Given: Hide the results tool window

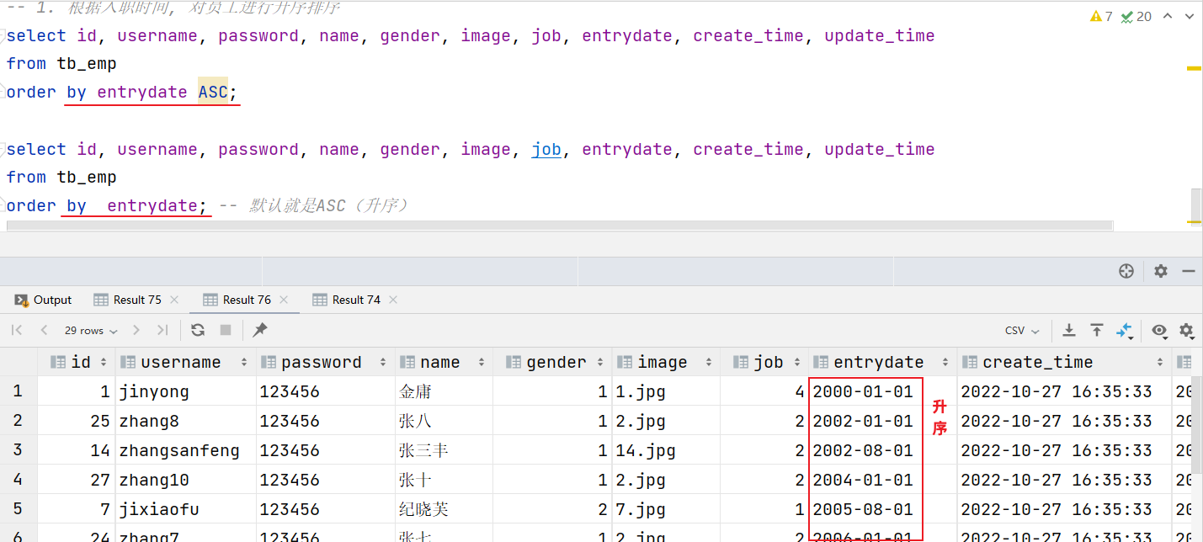Looking at the screenshot, I should coord(1189,270).
